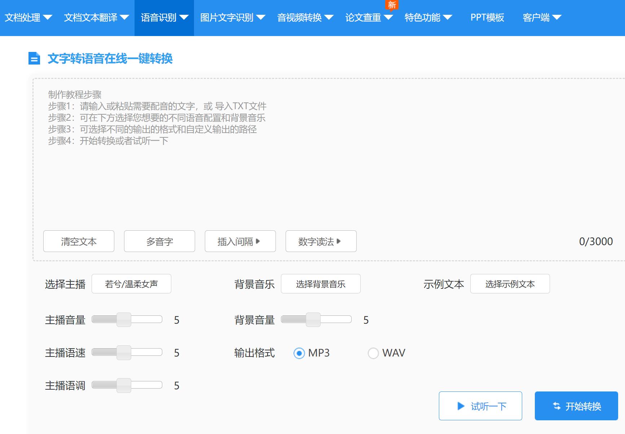Screen dimensions: 625x434
Task: Click the 背景音量 slider handle
Action: click(313, 320)
